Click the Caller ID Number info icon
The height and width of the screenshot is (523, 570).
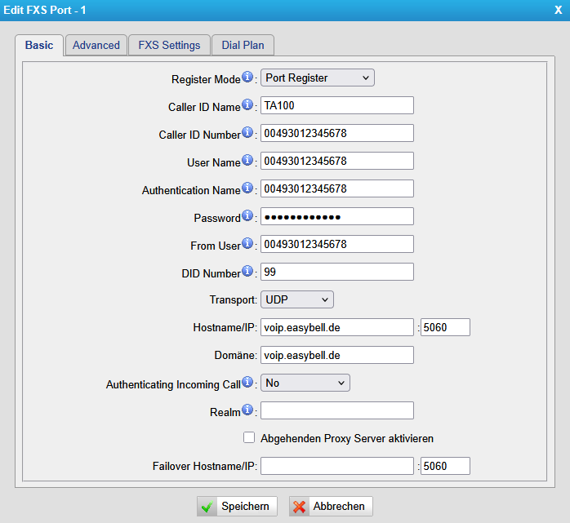point(248,133)
